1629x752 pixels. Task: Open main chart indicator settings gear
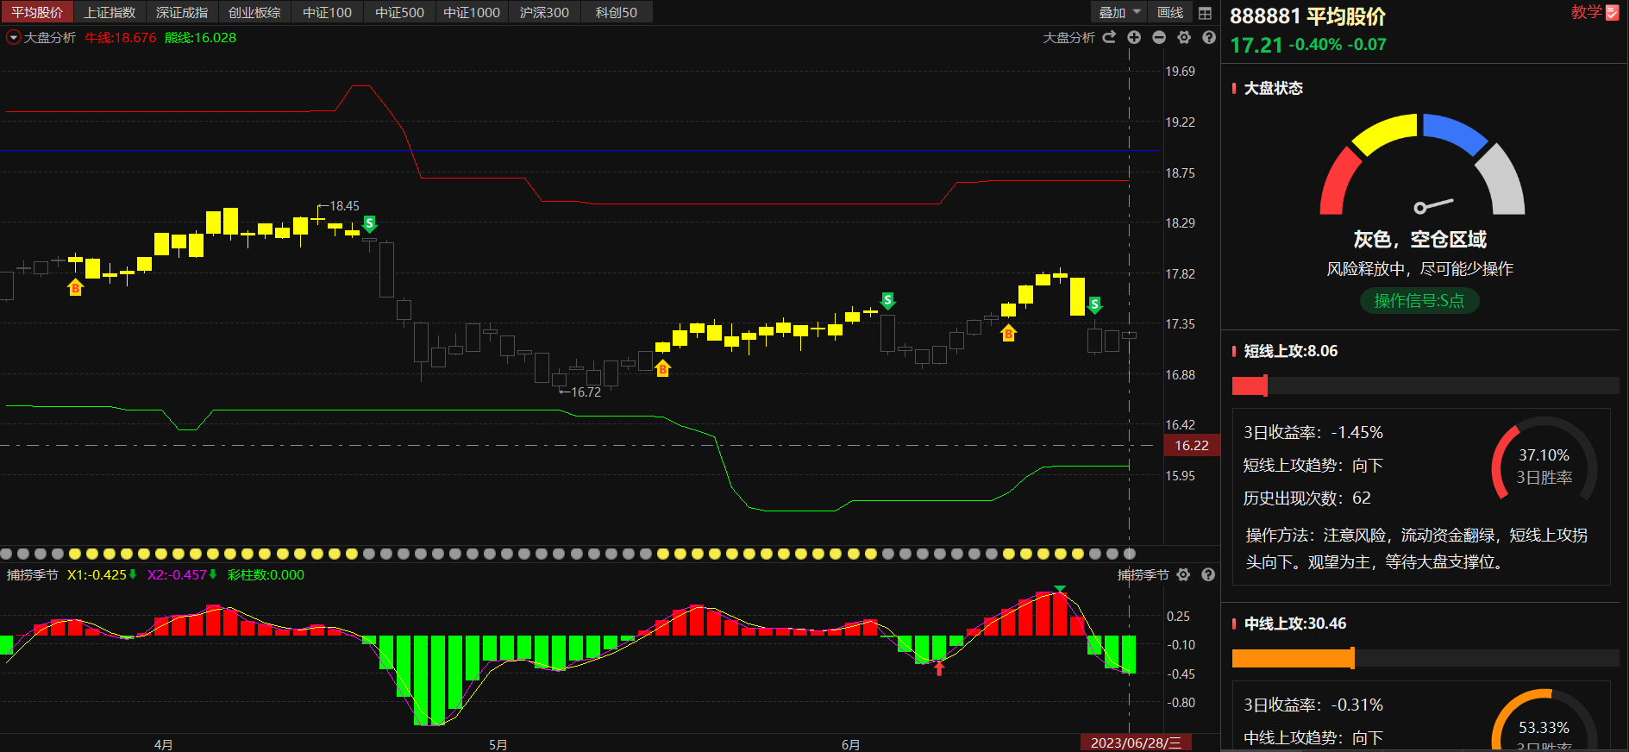click(x=1184, y=37)
